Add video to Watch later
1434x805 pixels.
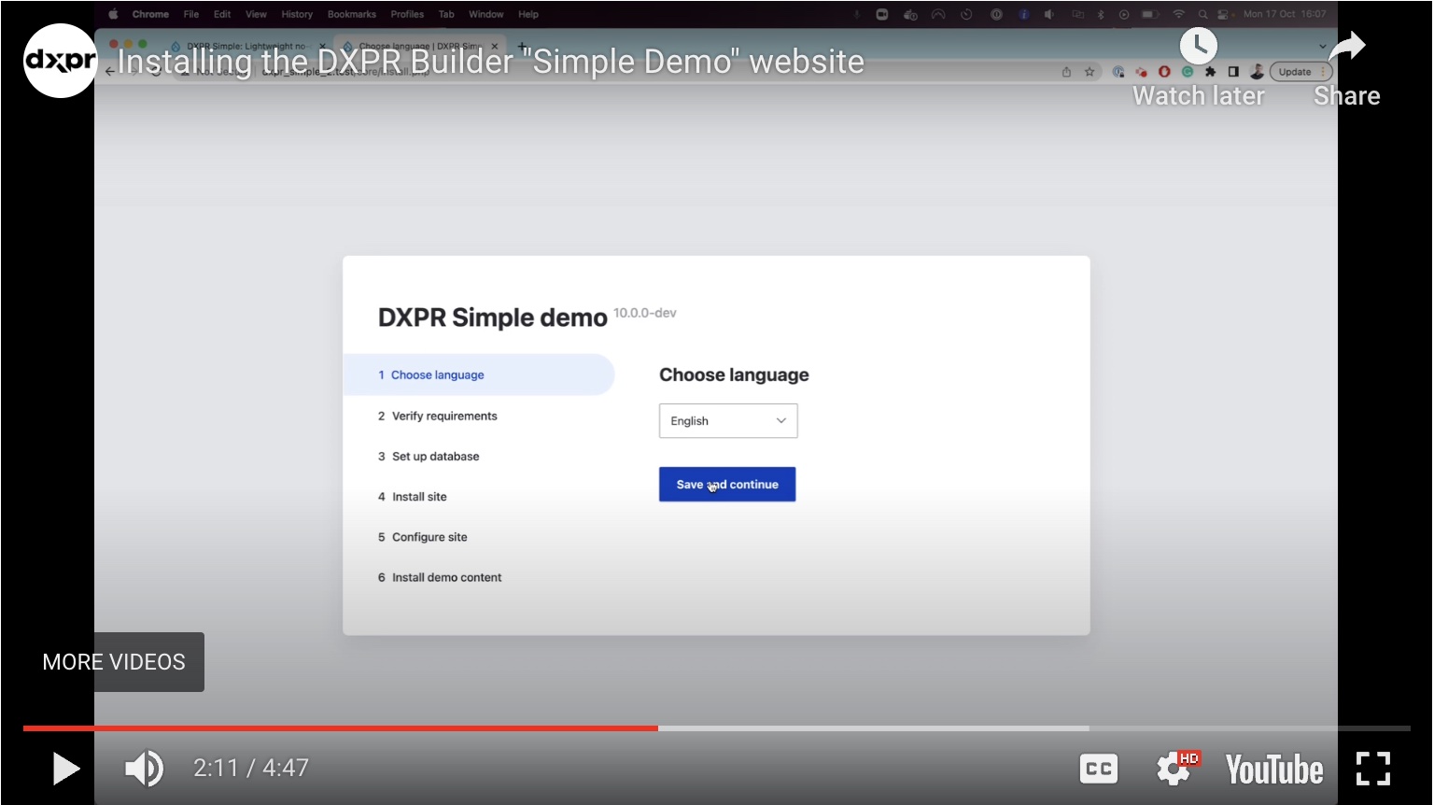point(1199,46)
